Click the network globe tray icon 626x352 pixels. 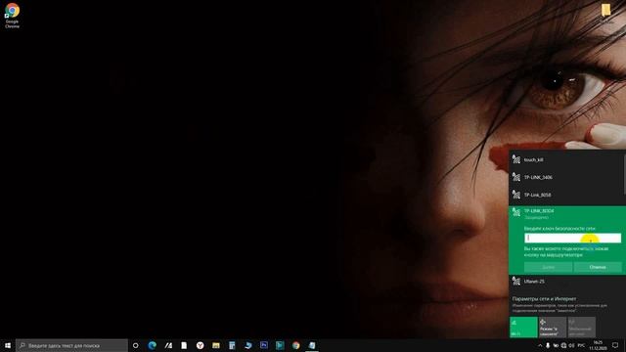click(x=563, y=345)
